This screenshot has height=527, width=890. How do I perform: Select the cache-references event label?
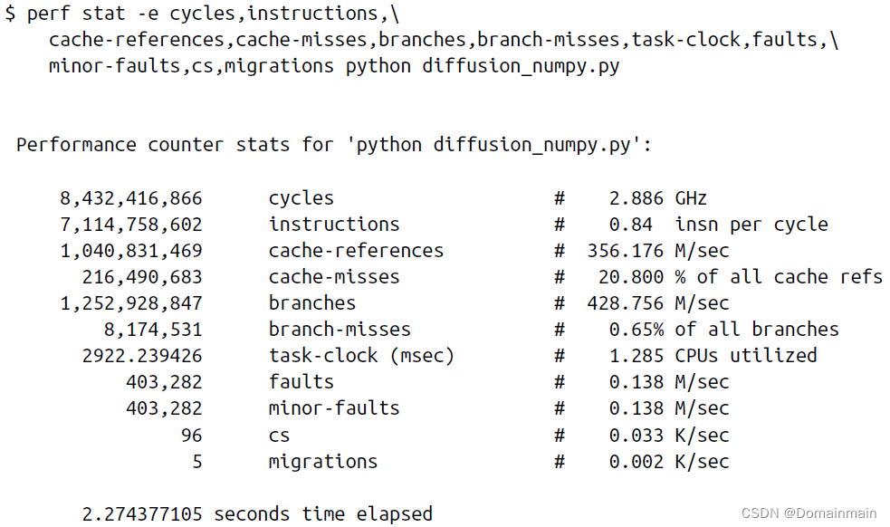[x=356, y=251]
